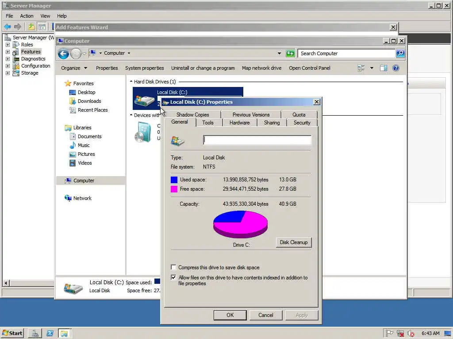Image resolution: width=453 pixels, height=339 pixels.
Task: Click System properties in Explorer toolbar
Action: [x=145, y=68]
